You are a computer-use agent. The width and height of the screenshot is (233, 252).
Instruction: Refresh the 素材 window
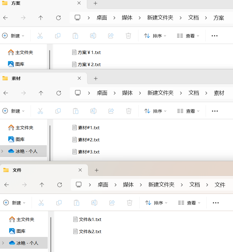click(59, 93)
